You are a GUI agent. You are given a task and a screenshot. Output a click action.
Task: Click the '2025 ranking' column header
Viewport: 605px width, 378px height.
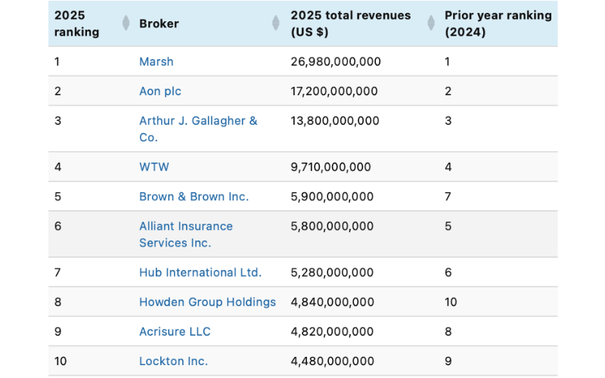77,23
